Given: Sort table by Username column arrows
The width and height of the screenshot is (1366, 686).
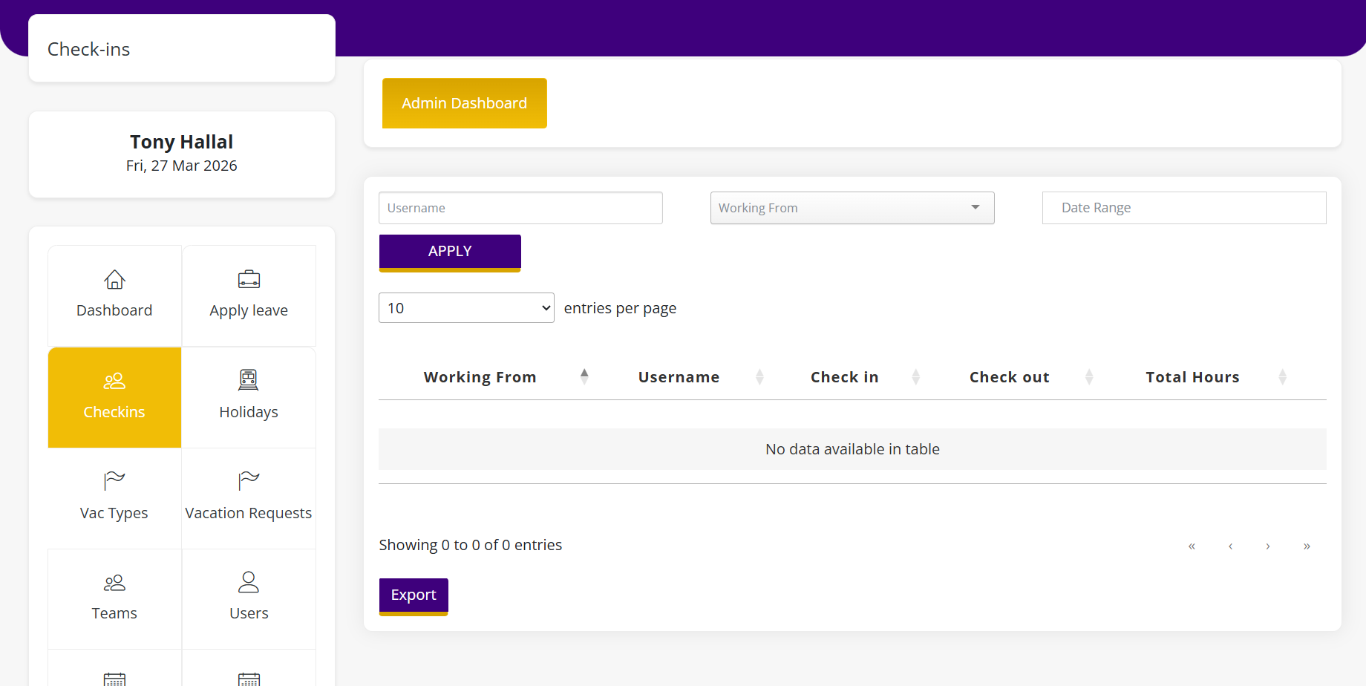Looking at the screenshot, I should pyautogui.click(x=759, y=376).
